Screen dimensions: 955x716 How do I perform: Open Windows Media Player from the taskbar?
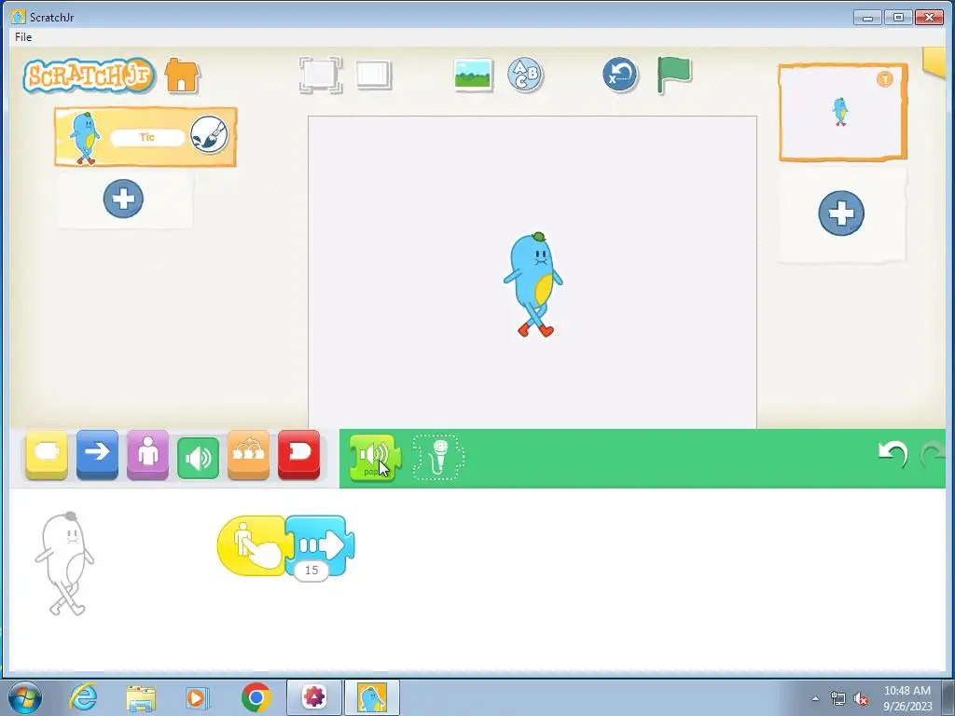pyautogui.click(x=197, y=697)
